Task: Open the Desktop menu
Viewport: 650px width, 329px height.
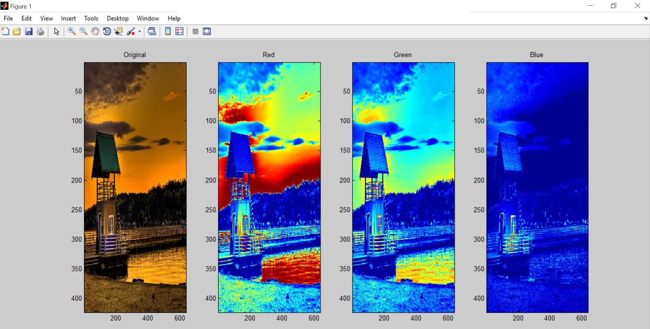Action: click(117, 18)
